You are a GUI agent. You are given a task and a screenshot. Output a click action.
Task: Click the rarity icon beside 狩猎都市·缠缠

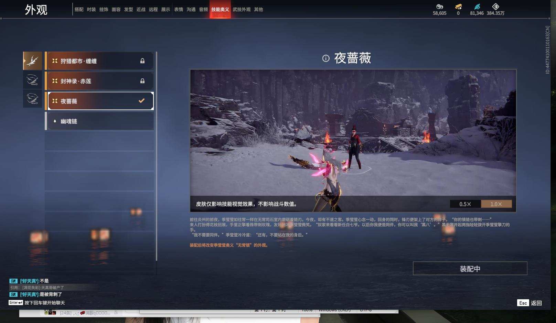pyautogui.click(x=55, y=61)
